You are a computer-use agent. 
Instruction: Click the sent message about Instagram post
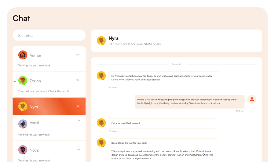click(189, 101)
